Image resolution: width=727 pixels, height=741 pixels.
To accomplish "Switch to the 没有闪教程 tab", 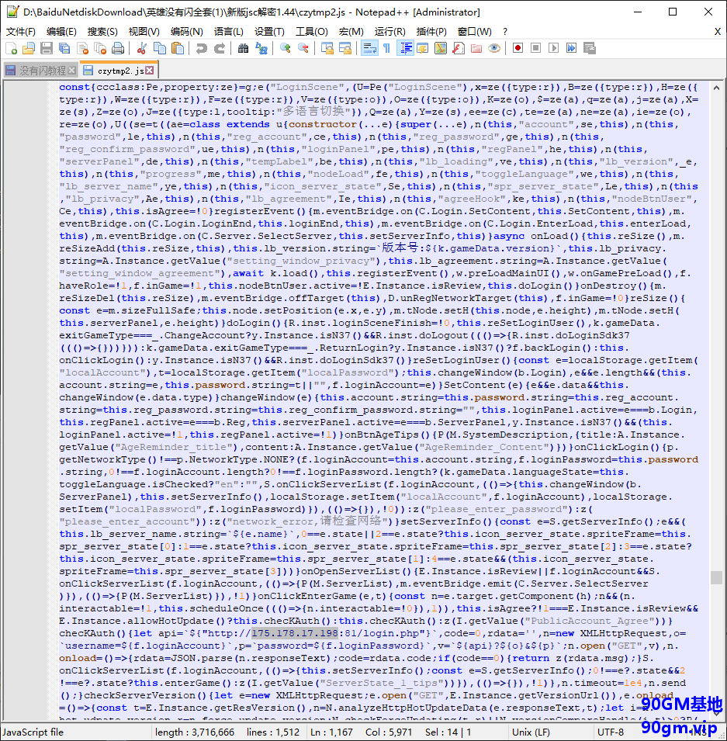I will [x=40, y=71].
